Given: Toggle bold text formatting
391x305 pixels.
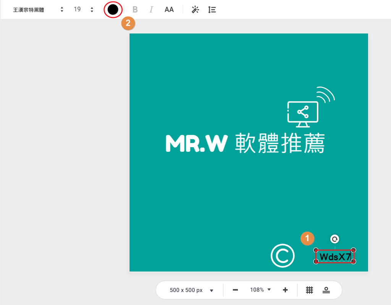Looking at the screenshot, I should (135, 10).
